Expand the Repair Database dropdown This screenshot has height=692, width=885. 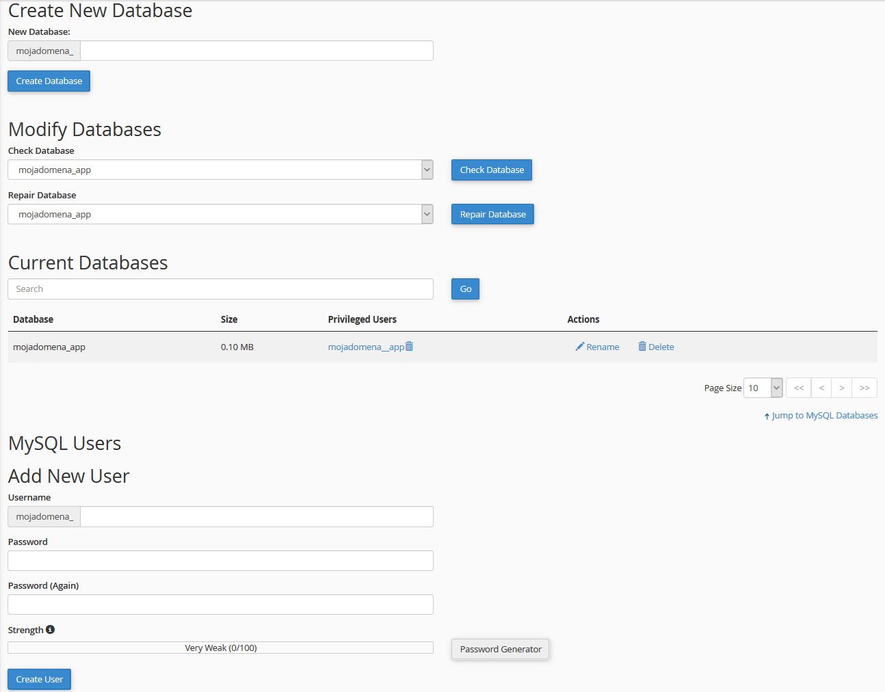(x=427, y=214)
